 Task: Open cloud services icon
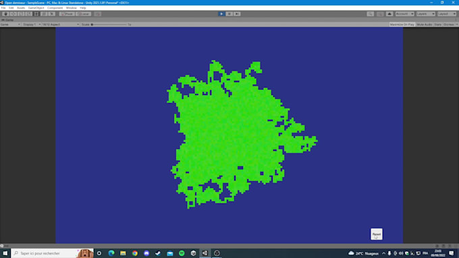(x=389, y=13)
